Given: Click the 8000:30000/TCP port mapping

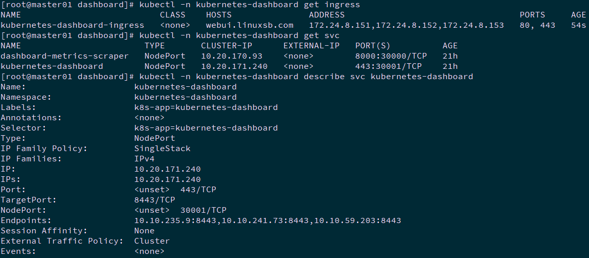Looking at the screenshot, I should [388, 56].
